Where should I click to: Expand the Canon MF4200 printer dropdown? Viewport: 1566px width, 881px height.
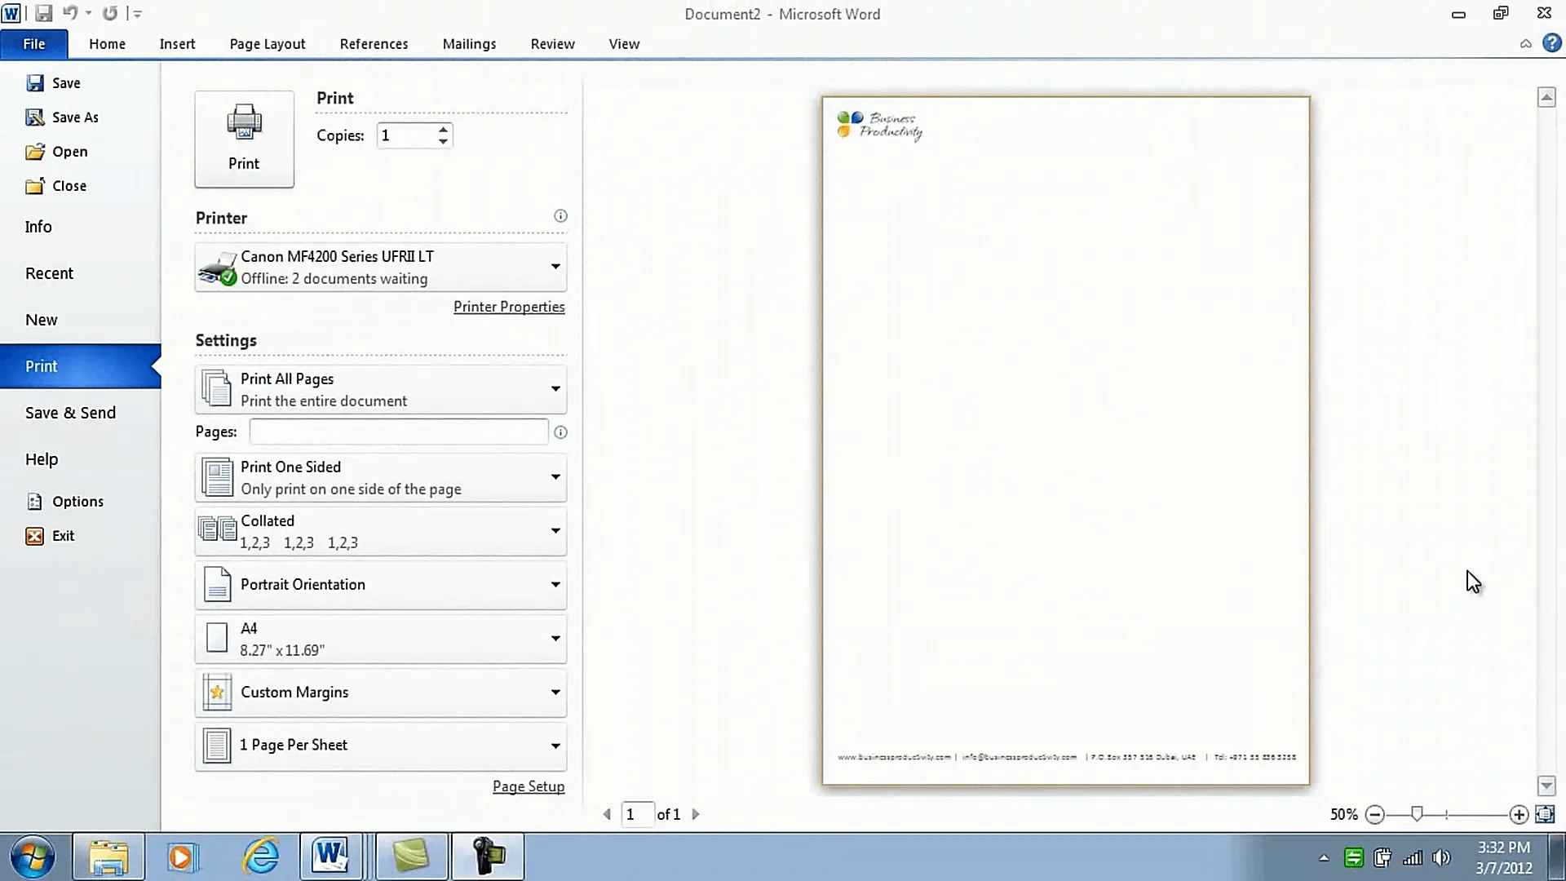(555, 267)
